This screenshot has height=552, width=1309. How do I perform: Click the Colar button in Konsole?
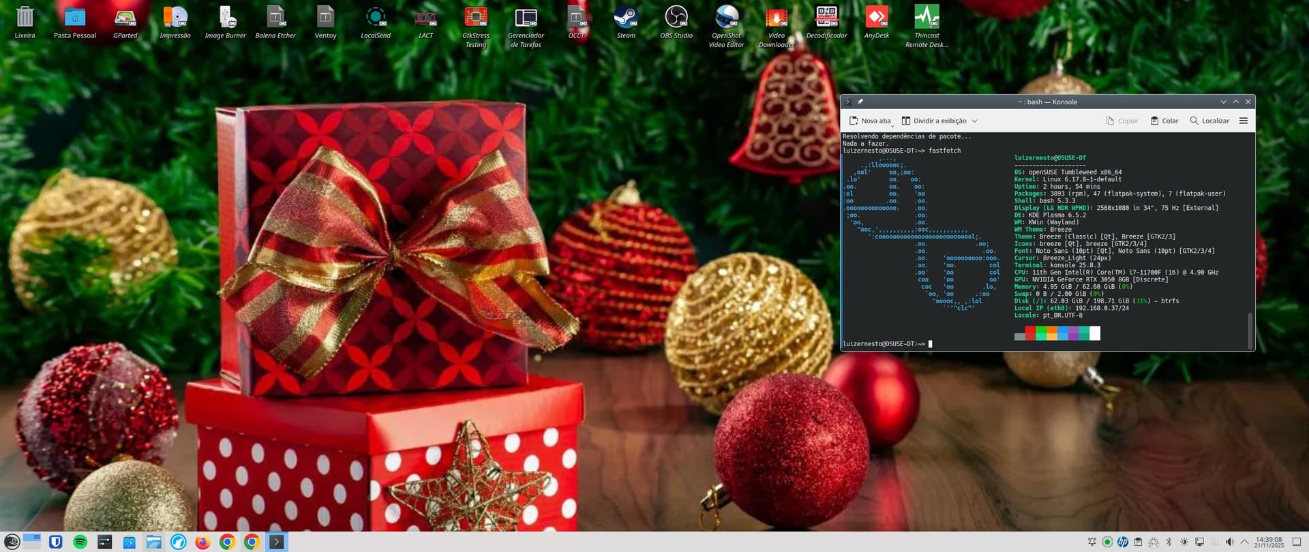pos(1164,121)
